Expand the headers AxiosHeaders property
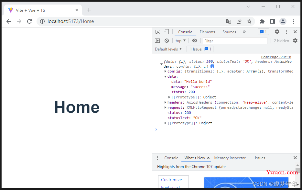 tap(165, 102)
